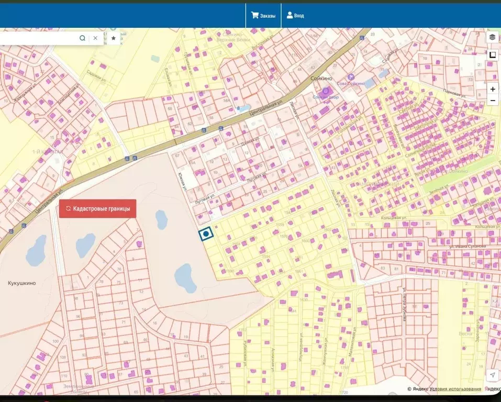The image size is (501, 402).
Task: Locate me using the geolocation arrow icon
Action: point(493,375)
